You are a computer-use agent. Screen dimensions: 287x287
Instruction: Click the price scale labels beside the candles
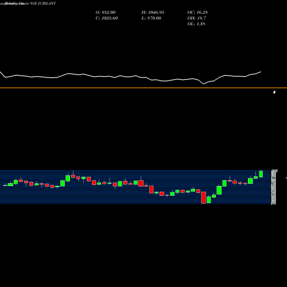[274, 187]
